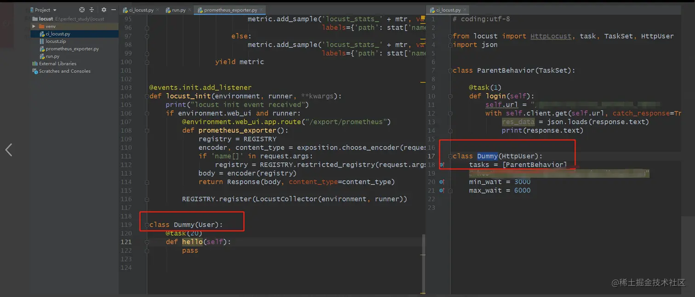Click 'yield metric' on line 100
Image resolution: width=695 pixels, height=297 pixels.
(x=239, y=62)
